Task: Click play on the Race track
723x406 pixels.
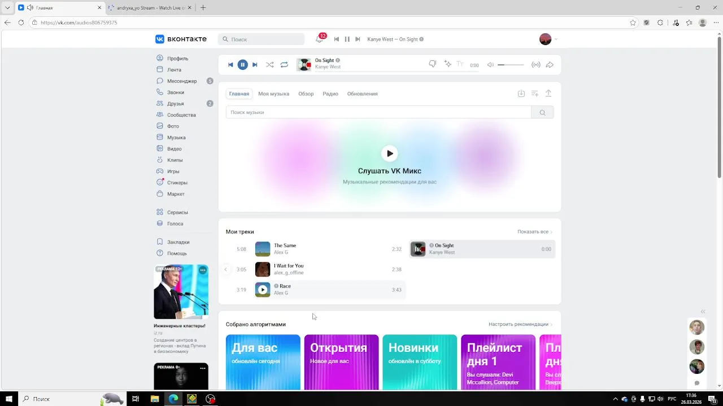Action: [263, 290]
